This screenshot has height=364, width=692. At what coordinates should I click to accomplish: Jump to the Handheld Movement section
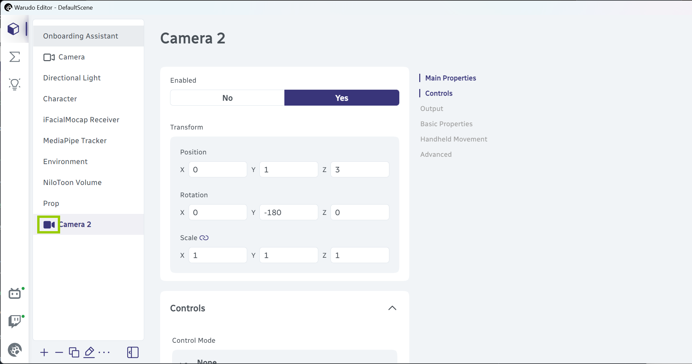tap(453, 139)
